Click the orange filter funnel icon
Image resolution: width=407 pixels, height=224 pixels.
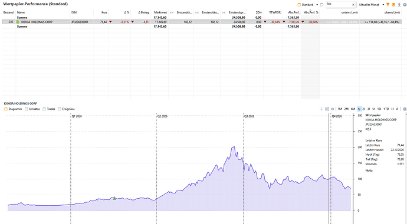[x=388, y=5]
